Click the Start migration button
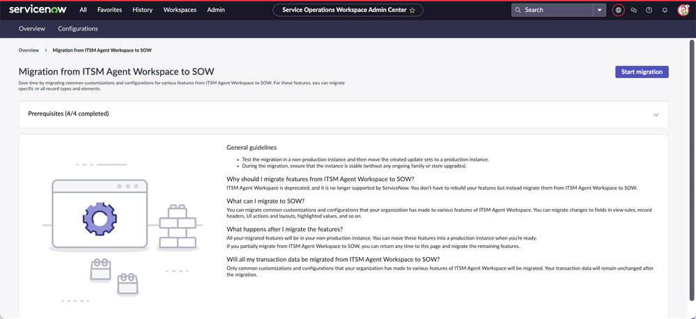This screenshot has width=696, height=319. 642,72
